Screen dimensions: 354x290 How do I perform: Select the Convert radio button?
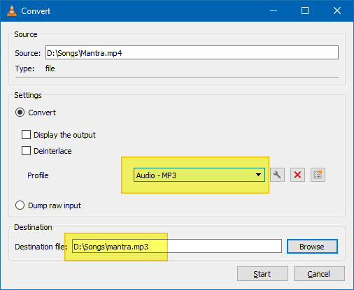(x=20, y=113)
